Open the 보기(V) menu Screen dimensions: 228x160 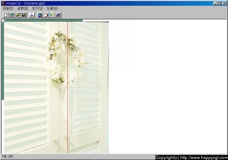click(x=37, y=8)
